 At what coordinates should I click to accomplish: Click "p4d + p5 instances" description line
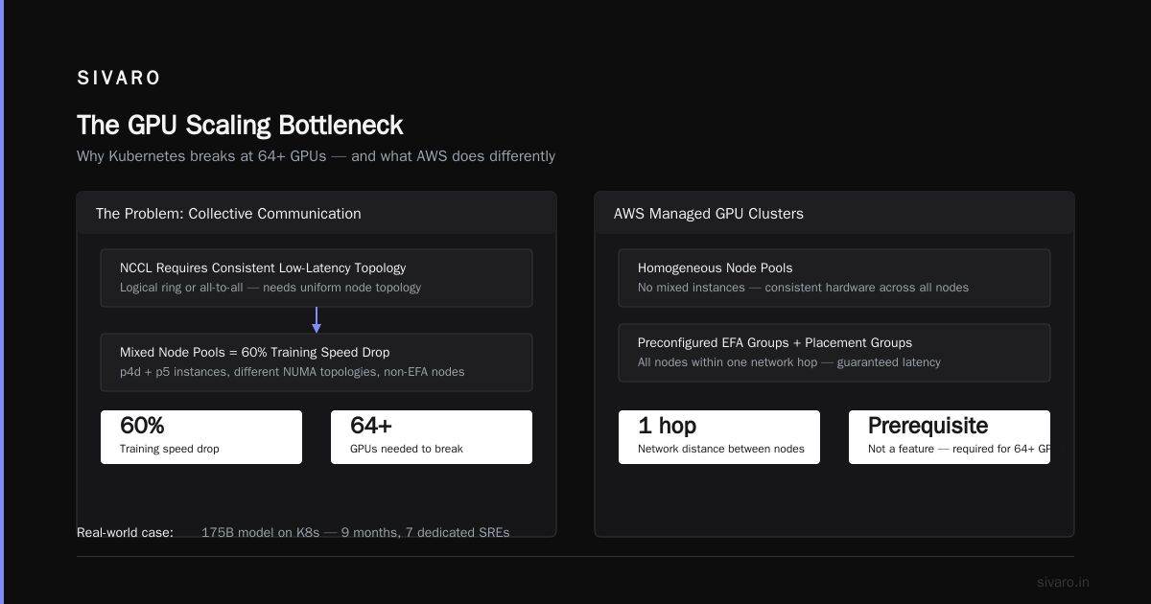(293, 372)
